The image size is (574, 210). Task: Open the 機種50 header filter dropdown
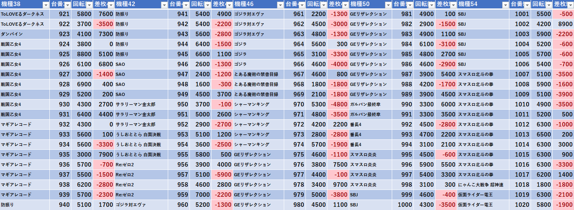click(x=388, y=5)
